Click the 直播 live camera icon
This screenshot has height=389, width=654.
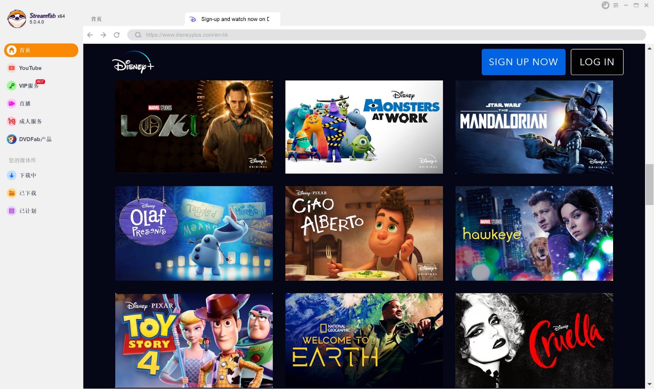(x=12, y=104)
